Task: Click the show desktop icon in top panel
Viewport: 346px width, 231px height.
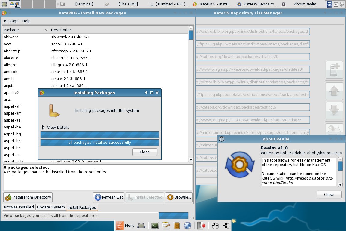Action: pos(4,4)
